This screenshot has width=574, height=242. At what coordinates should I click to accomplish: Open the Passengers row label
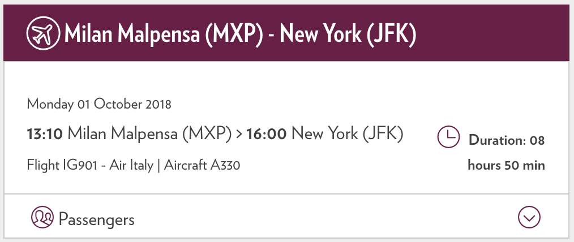pyautogui.click(x=97, y=220)
